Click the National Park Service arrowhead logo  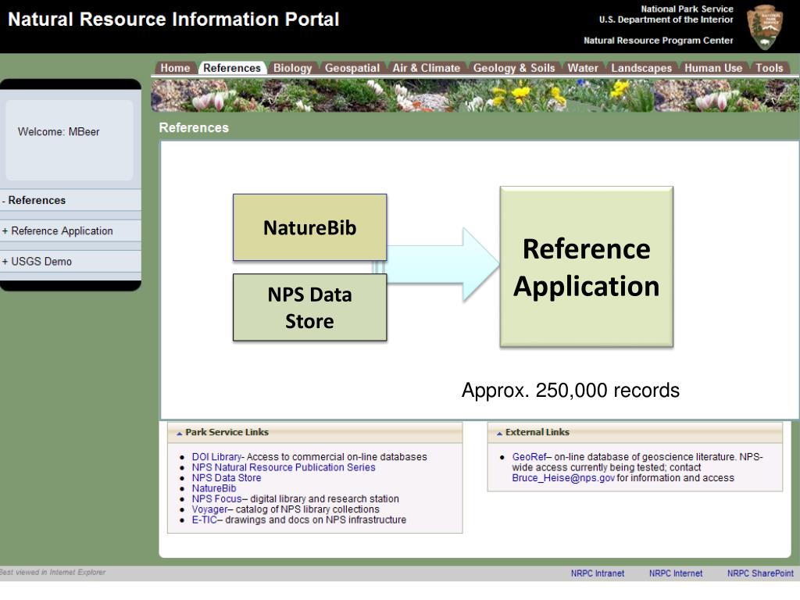tap(764, 27)
